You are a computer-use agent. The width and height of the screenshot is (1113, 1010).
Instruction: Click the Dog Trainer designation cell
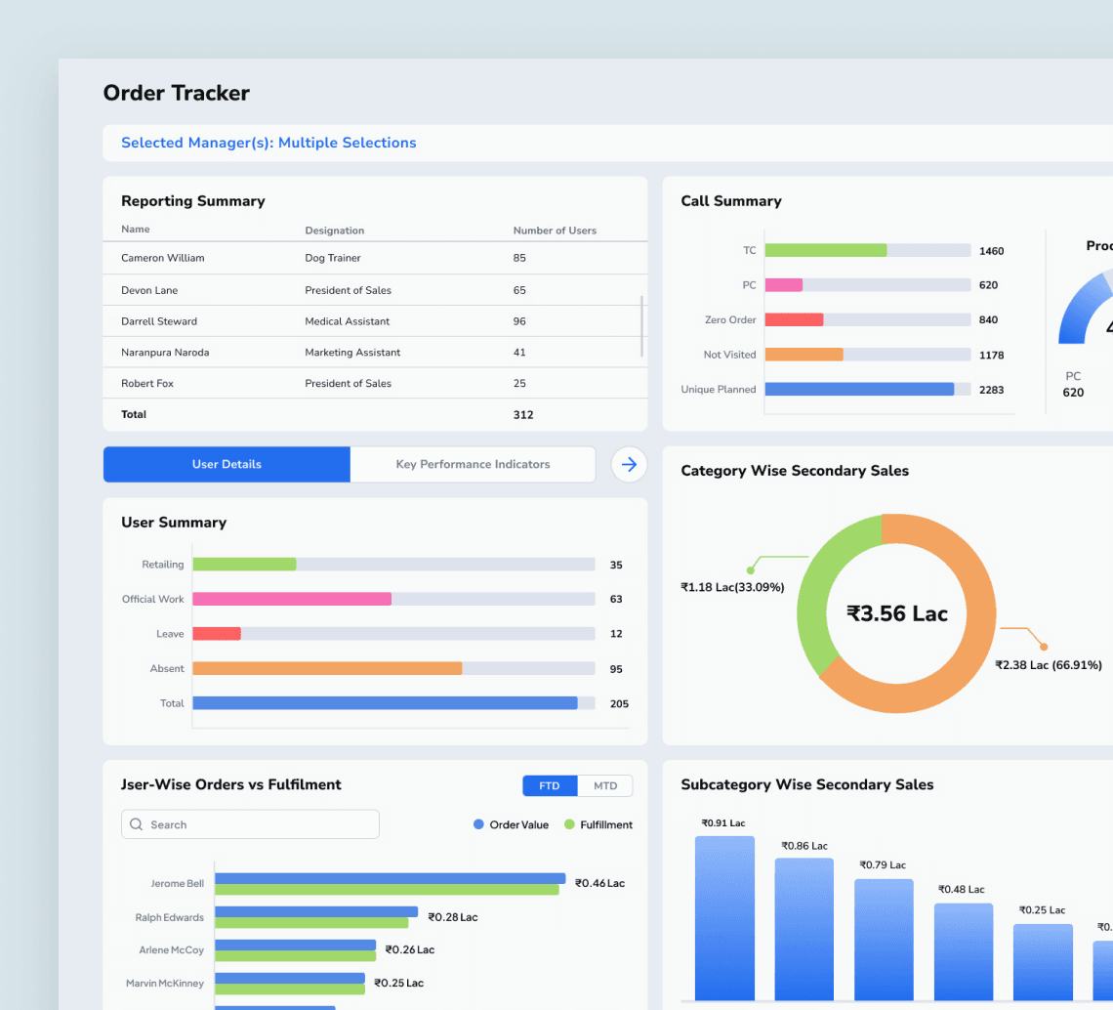coord(333,258)
